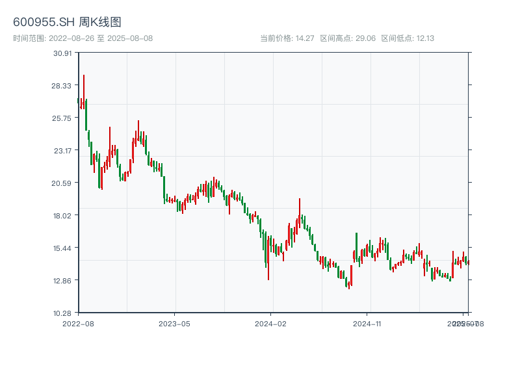Click the 区间低点 12.13 label
This screenshot has height=390, width=520.
pos(408,38)
